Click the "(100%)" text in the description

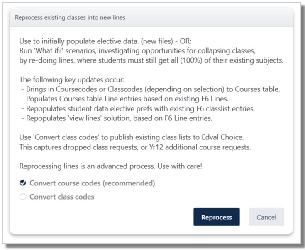(191, 61)
